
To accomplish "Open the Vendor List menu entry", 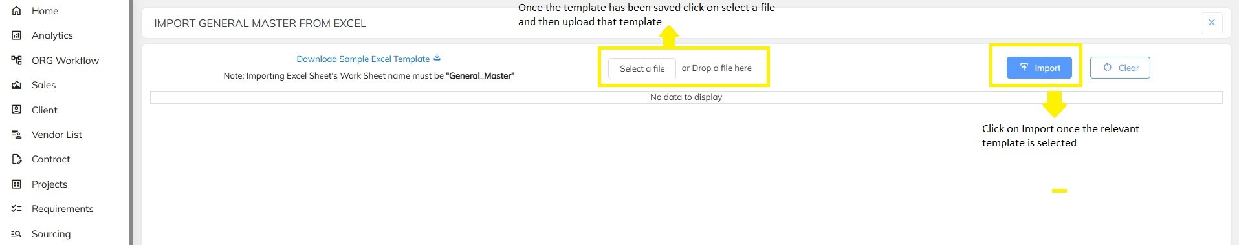I will 57,135.
